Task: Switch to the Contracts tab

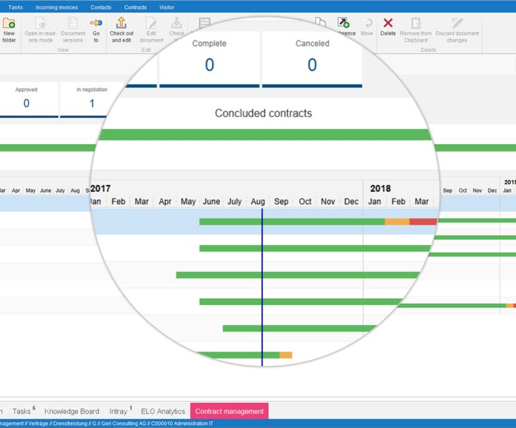Action: coord(135,7)
